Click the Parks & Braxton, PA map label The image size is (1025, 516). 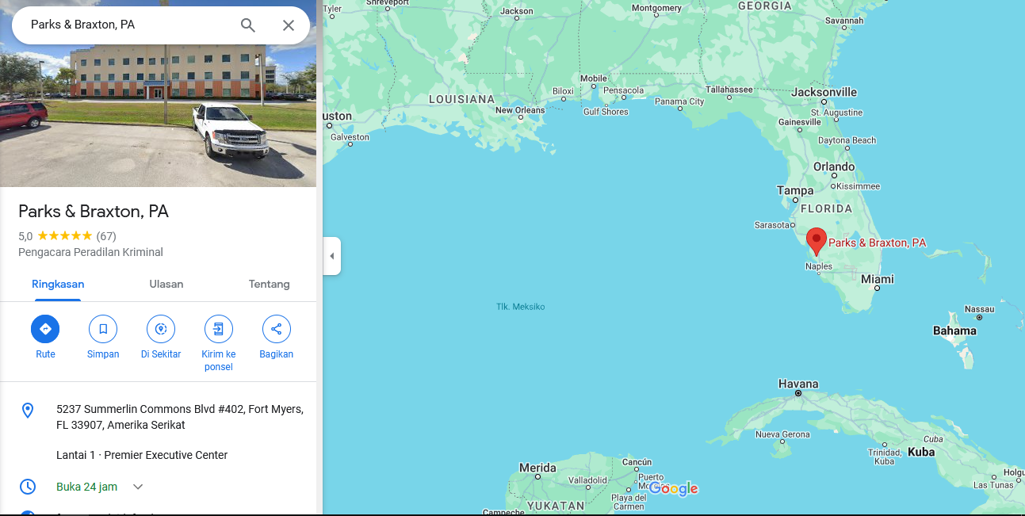tap(878, 243)
